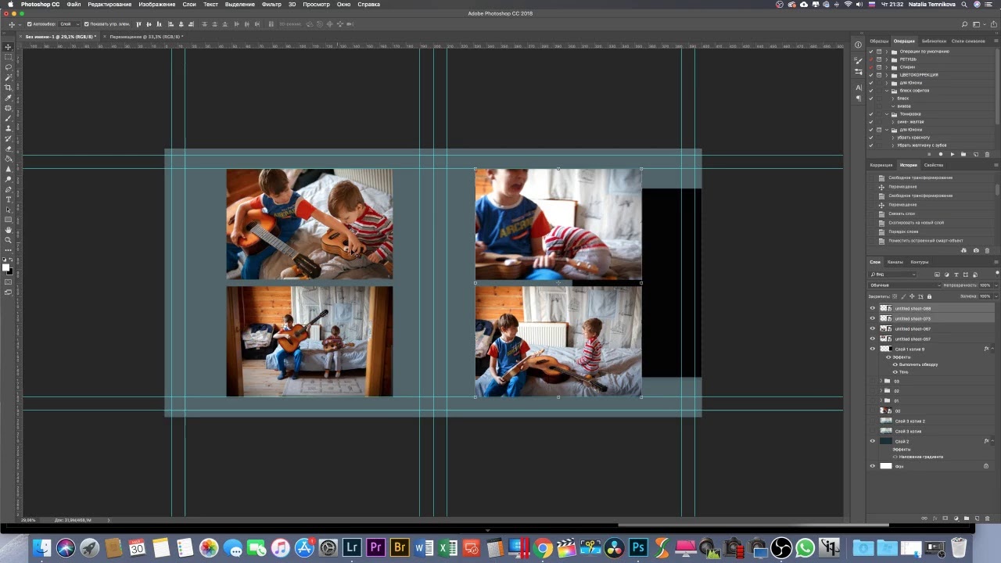The height and width of the screenshot is (563, 1001).
Task: Click play action button in Операции panel
Action: click(x=952, y=154)
